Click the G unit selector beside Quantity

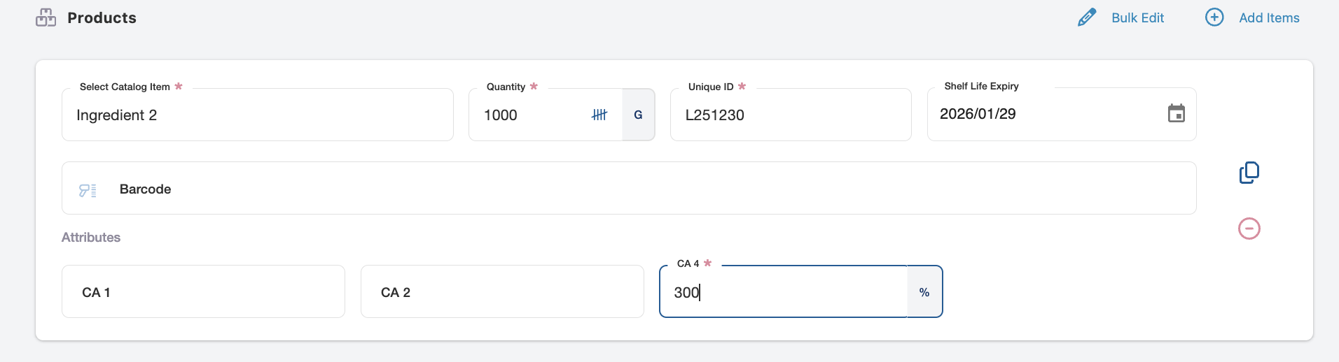(638, 115)
